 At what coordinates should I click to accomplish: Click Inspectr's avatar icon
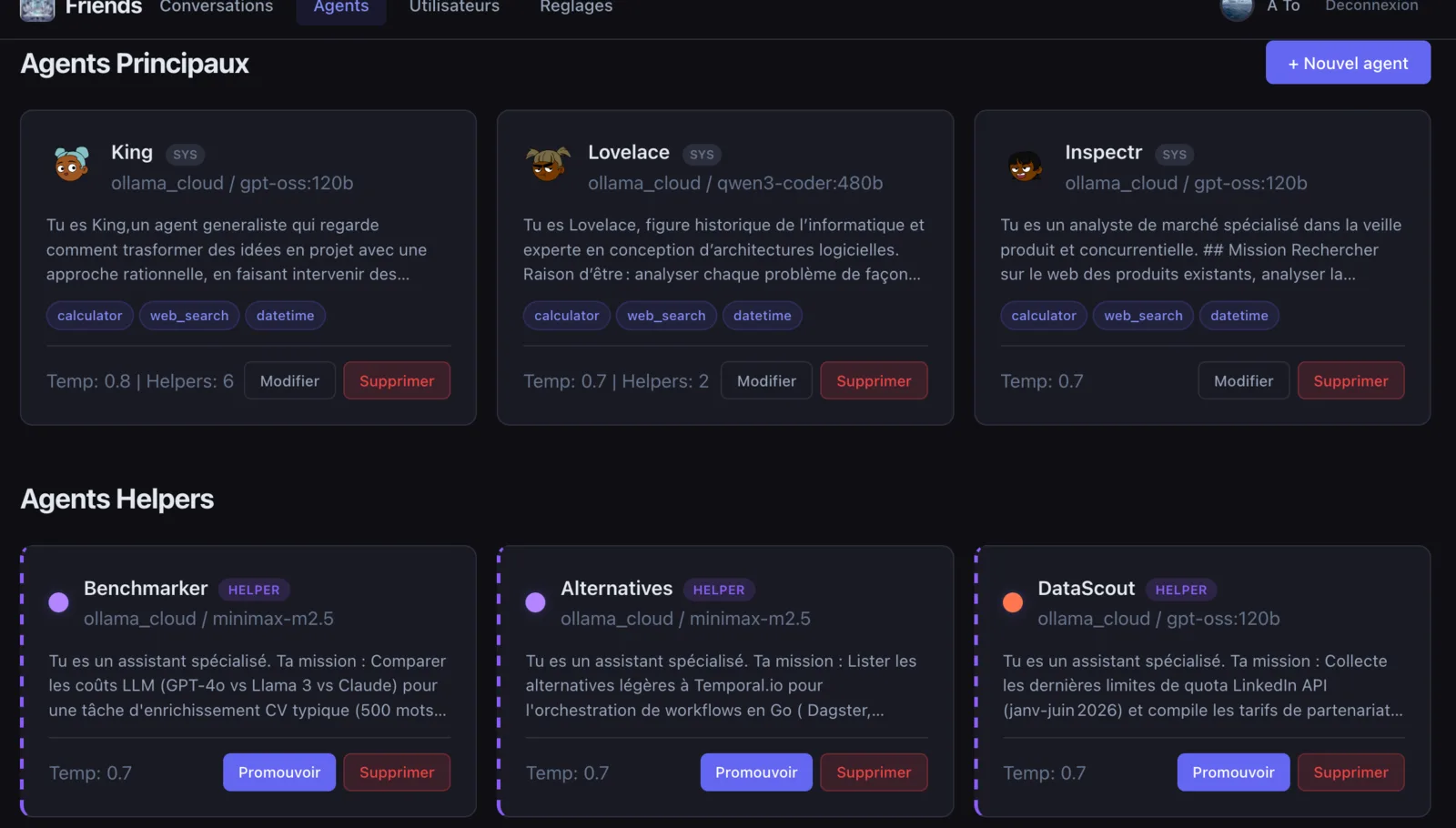[x=1025, y=166]
